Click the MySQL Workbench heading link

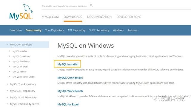[x=70, y=91]
